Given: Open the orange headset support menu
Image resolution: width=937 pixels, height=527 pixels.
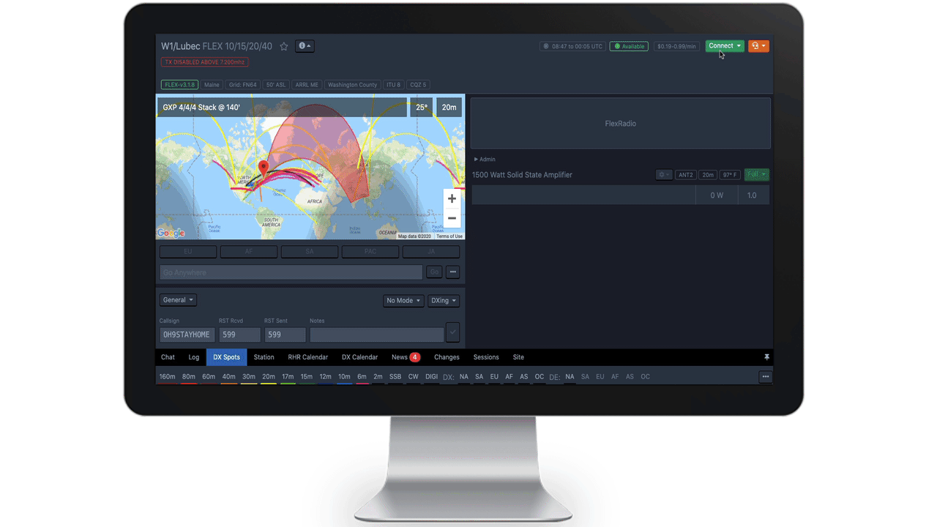Looking at the screenshot, I should point(758,46).
